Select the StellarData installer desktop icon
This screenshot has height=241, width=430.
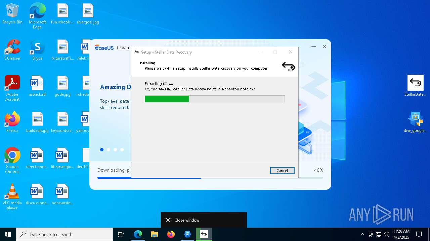coord(416,86)
